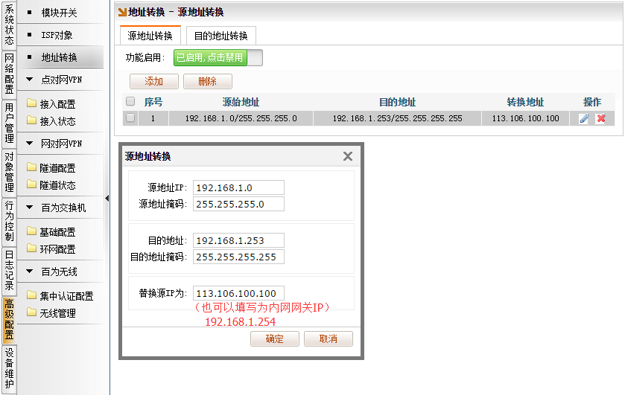
Task: Close the 源地址转换 dialog with X
Action: click(x=347, y=156)
